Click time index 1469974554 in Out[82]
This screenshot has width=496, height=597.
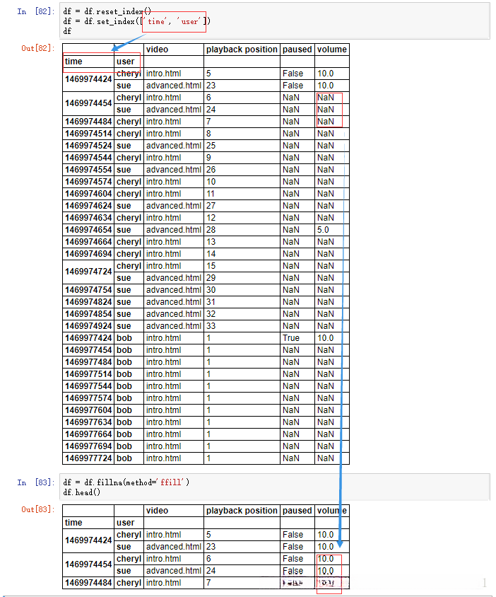point(88,170)
